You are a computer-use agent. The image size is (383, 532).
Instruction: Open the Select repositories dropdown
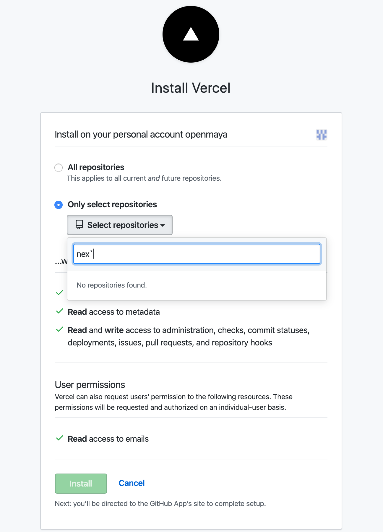pyautogui.click(x=120, y=225)
